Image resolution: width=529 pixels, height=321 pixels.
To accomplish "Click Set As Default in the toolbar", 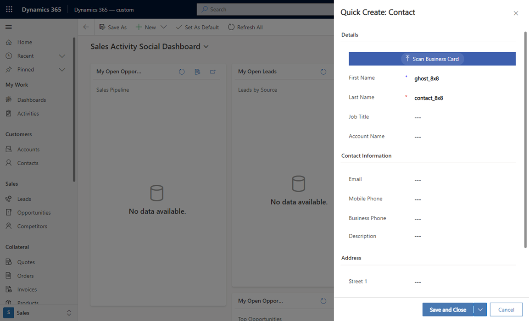I will point(197,27).
